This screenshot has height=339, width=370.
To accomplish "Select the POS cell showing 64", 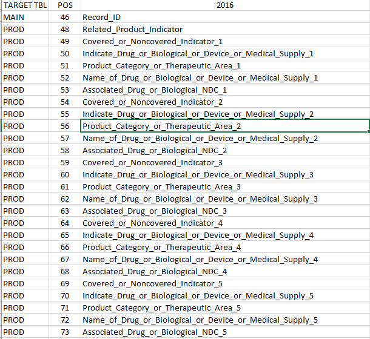I will coord(65,223).
